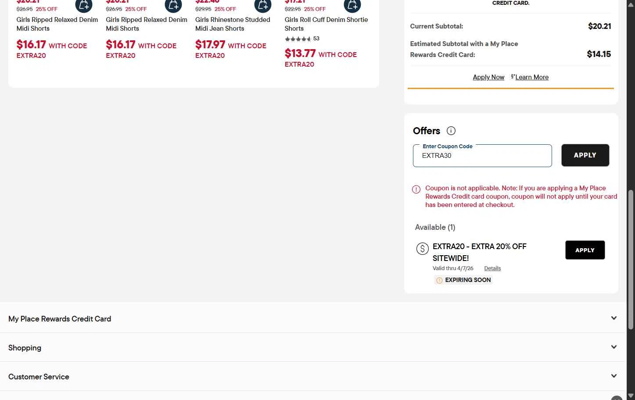Add Girls Rhinestone Studded Midi Jean Shorts to bag
The image size is (635, 400).
[263, 5]
